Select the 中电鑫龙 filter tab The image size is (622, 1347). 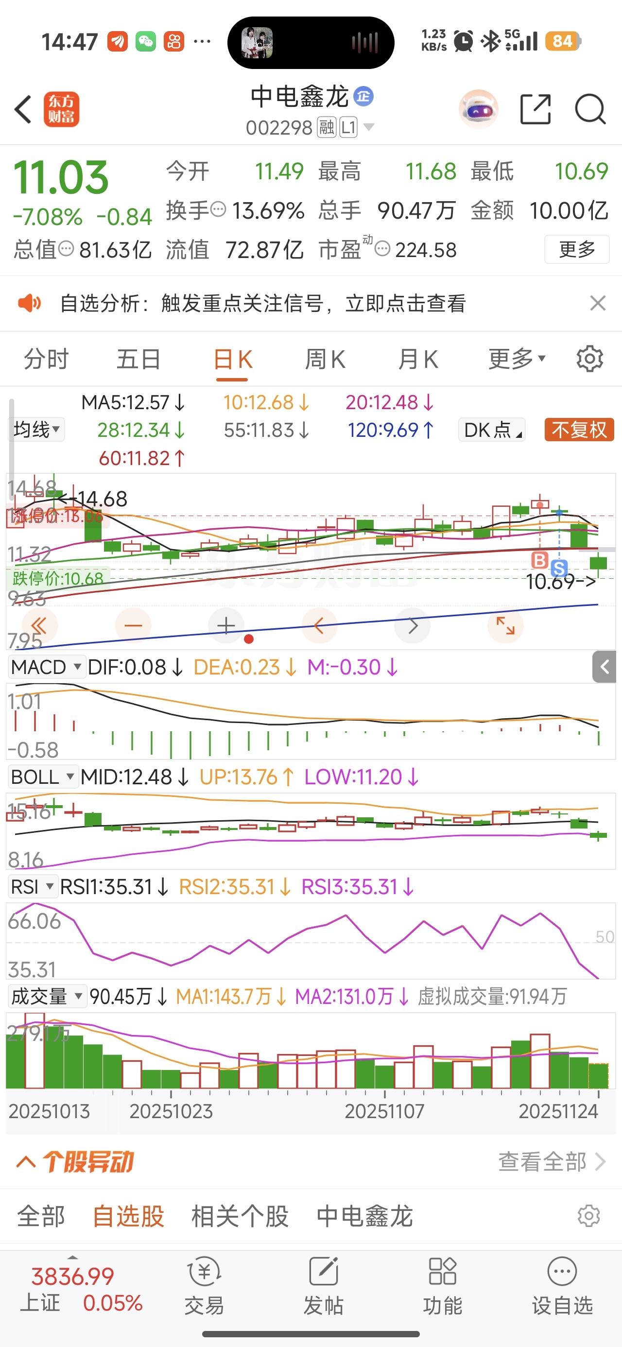pyautogui.click(x=365, y=1216)
